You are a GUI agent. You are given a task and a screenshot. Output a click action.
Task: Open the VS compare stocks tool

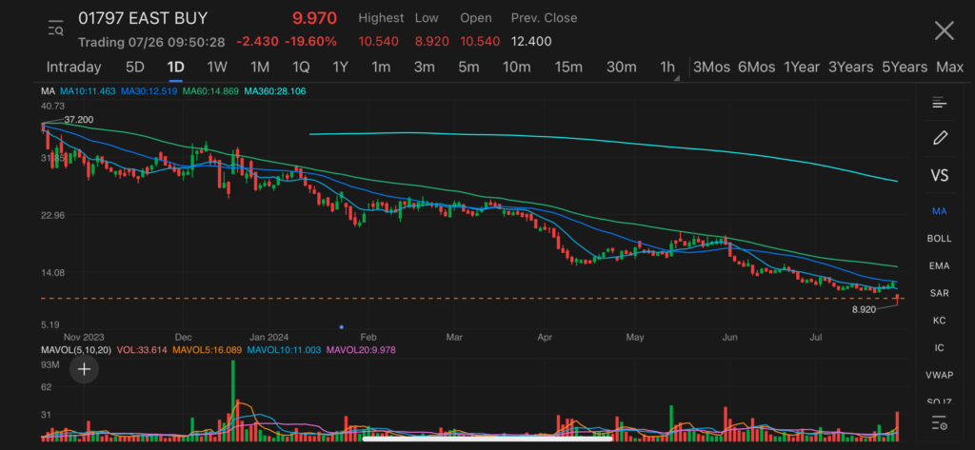(x=940, y=176)
